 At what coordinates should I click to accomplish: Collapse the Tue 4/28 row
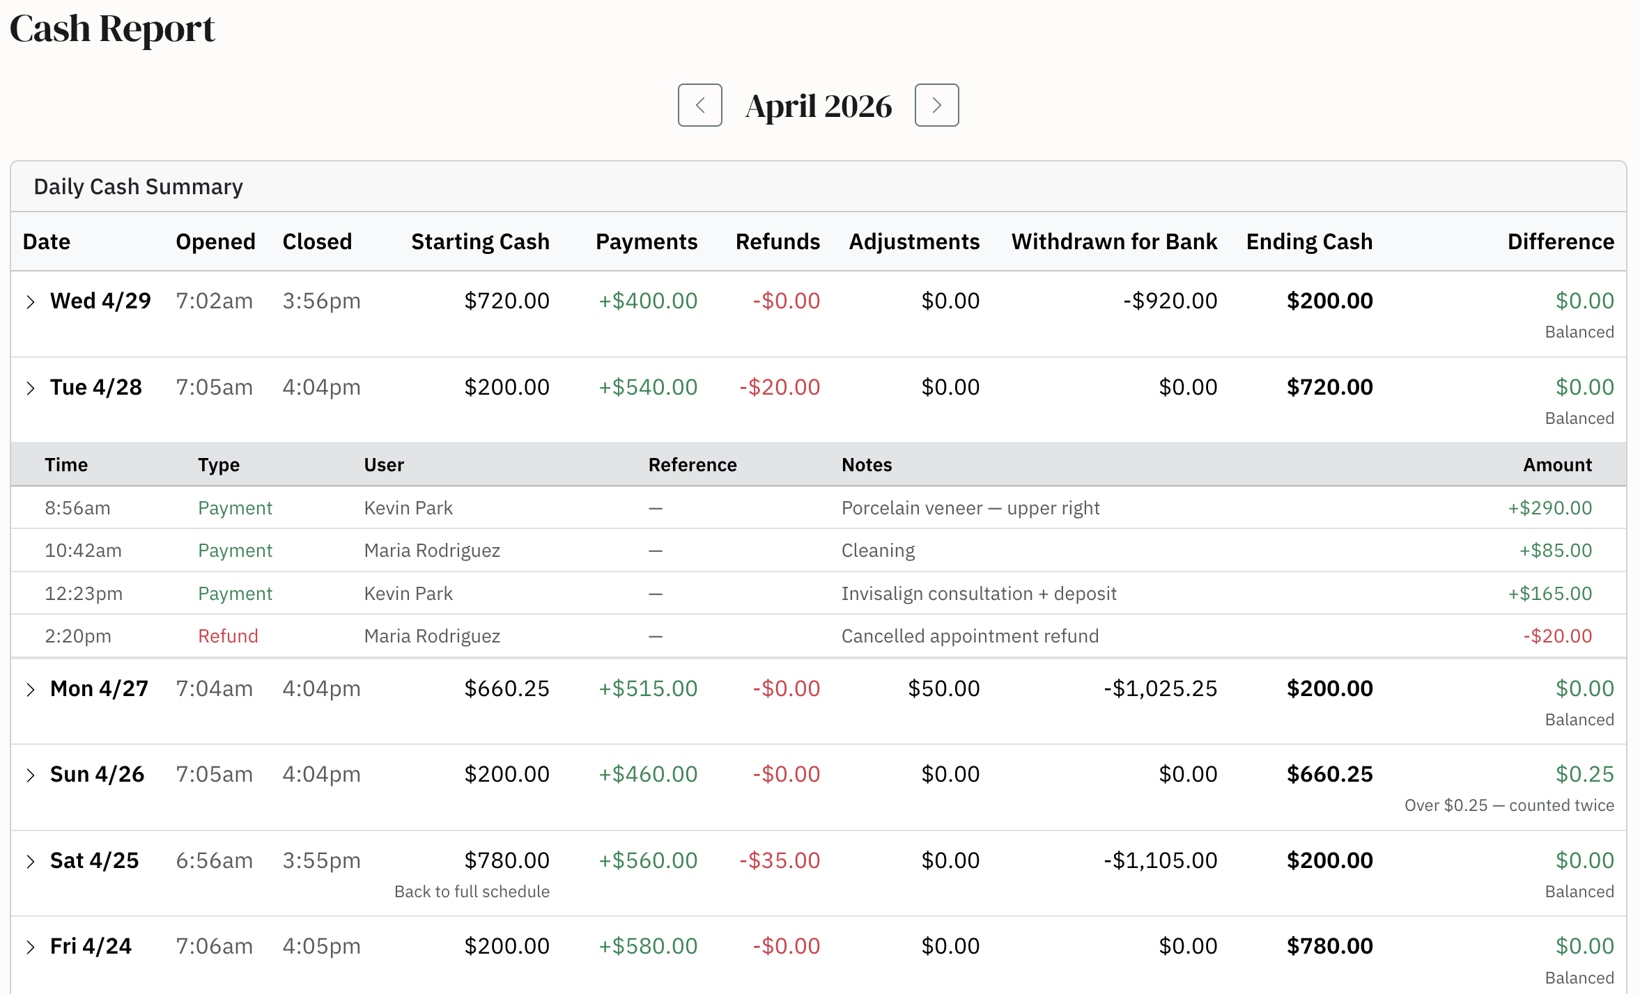pos(30,388)
